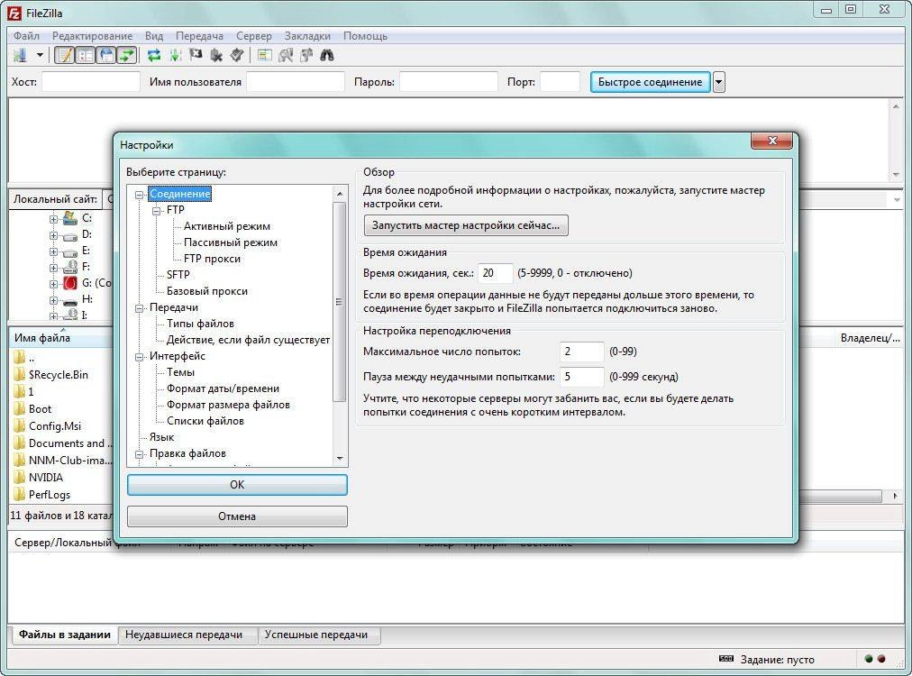Toggle message log display icon
The height and width of the screenshot is (676, 912).
click(x=65, y=55)
